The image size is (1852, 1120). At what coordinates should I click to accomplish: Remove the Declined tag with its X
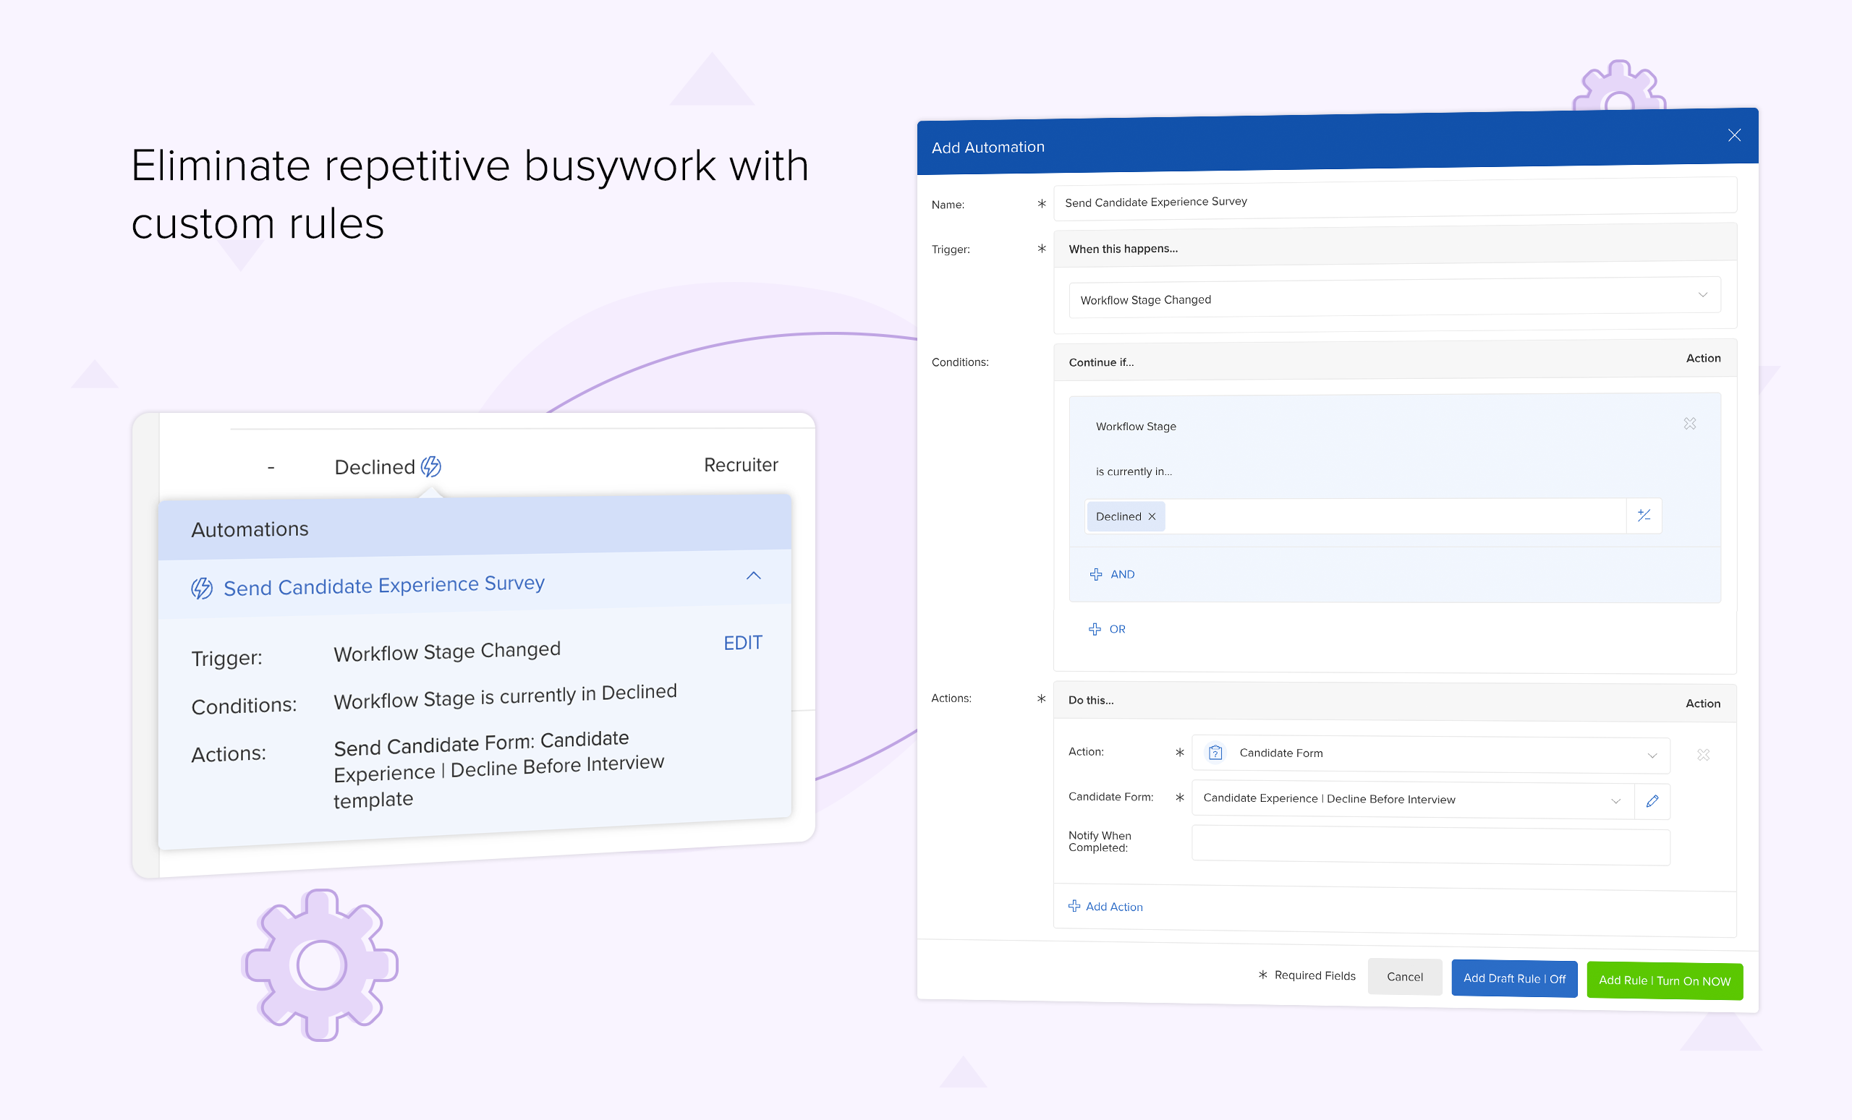(1151, 516)
